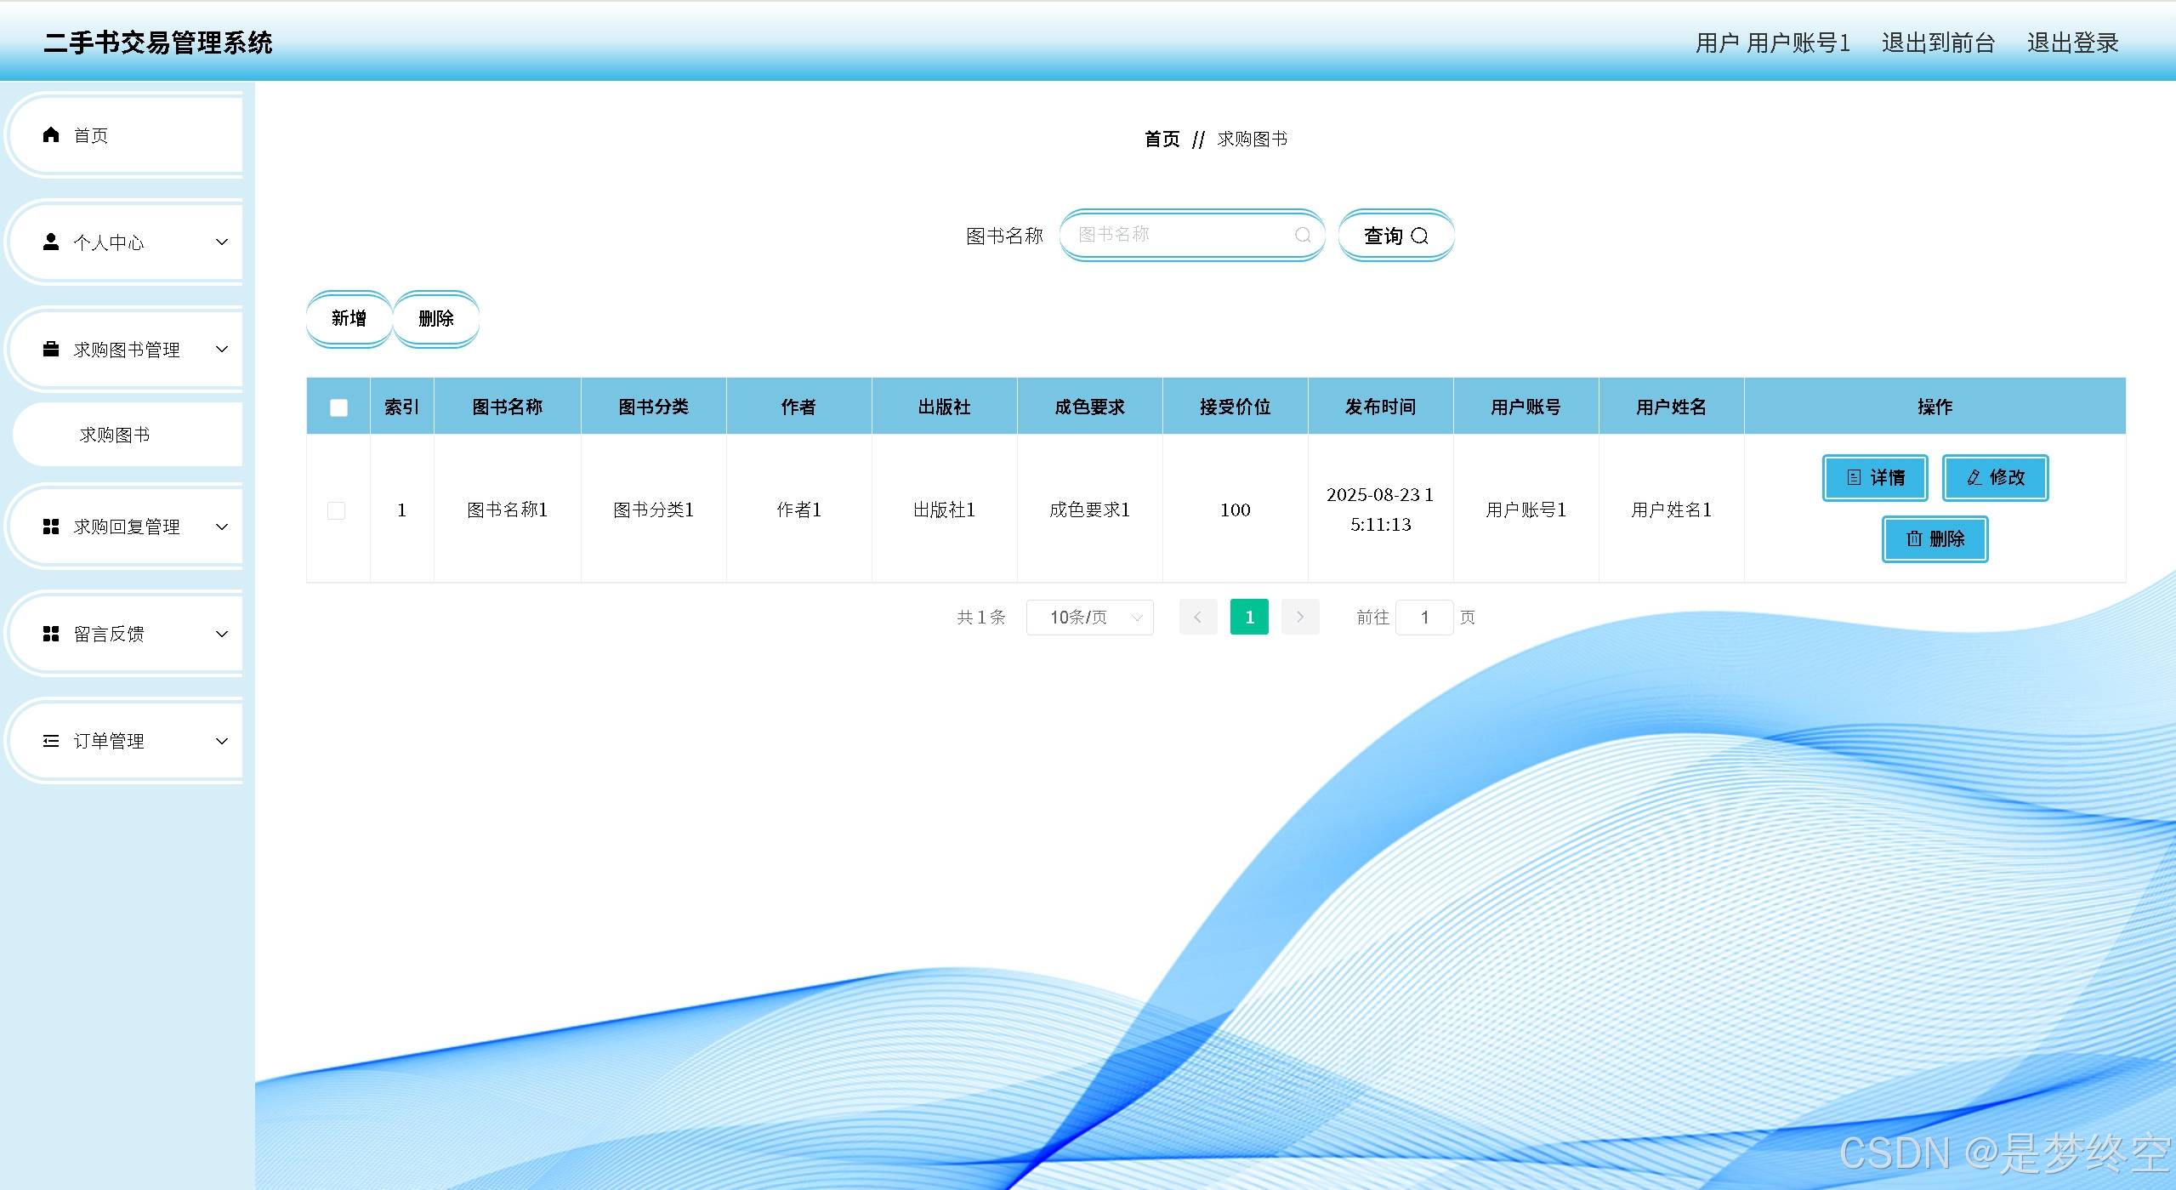The width and height of the screenshot is (2176, 1190).
Task: Click the 查询 search button
Action: (1396, 236)
